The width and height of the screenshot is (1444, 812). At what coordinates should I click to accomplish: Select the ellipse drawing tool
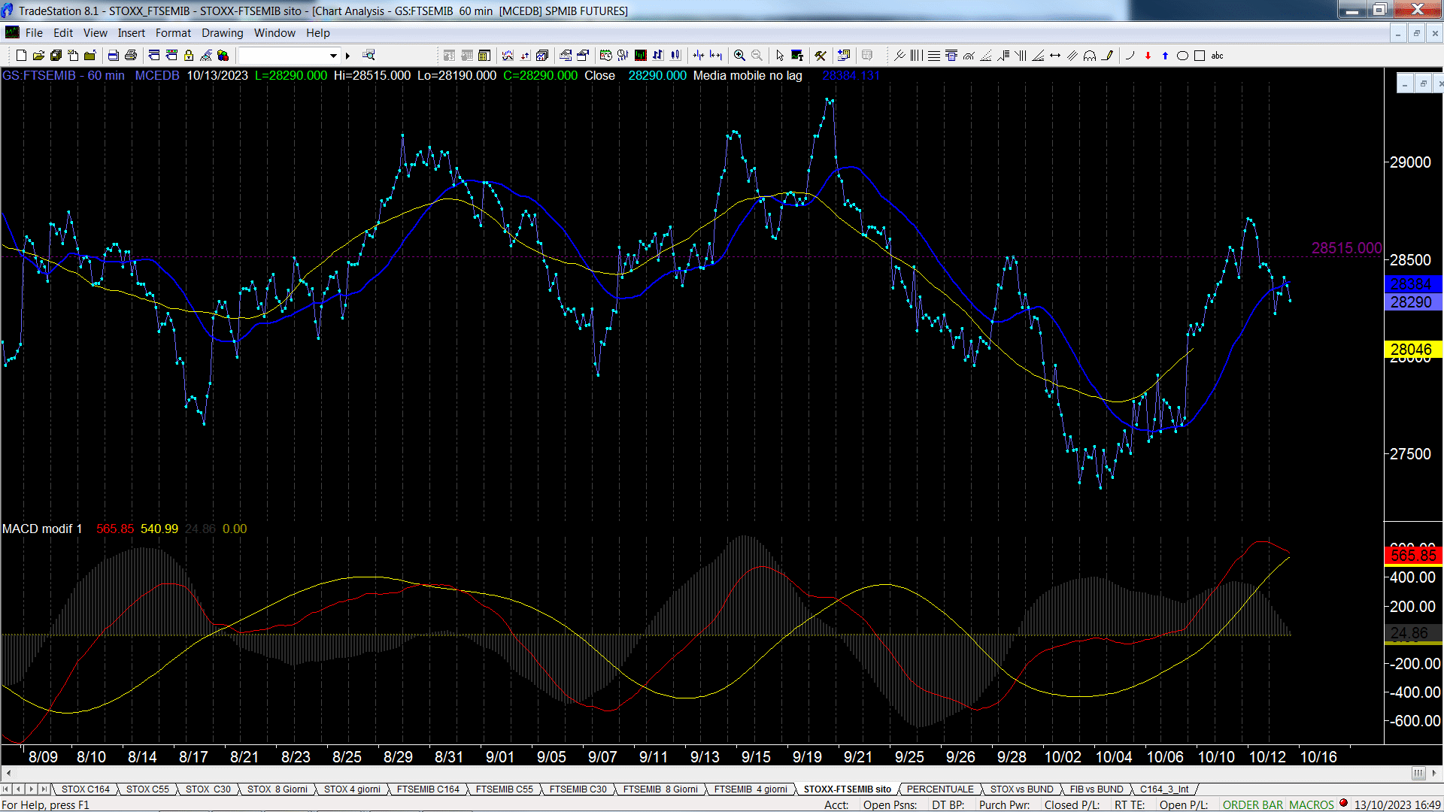[x=1182, y=56]
